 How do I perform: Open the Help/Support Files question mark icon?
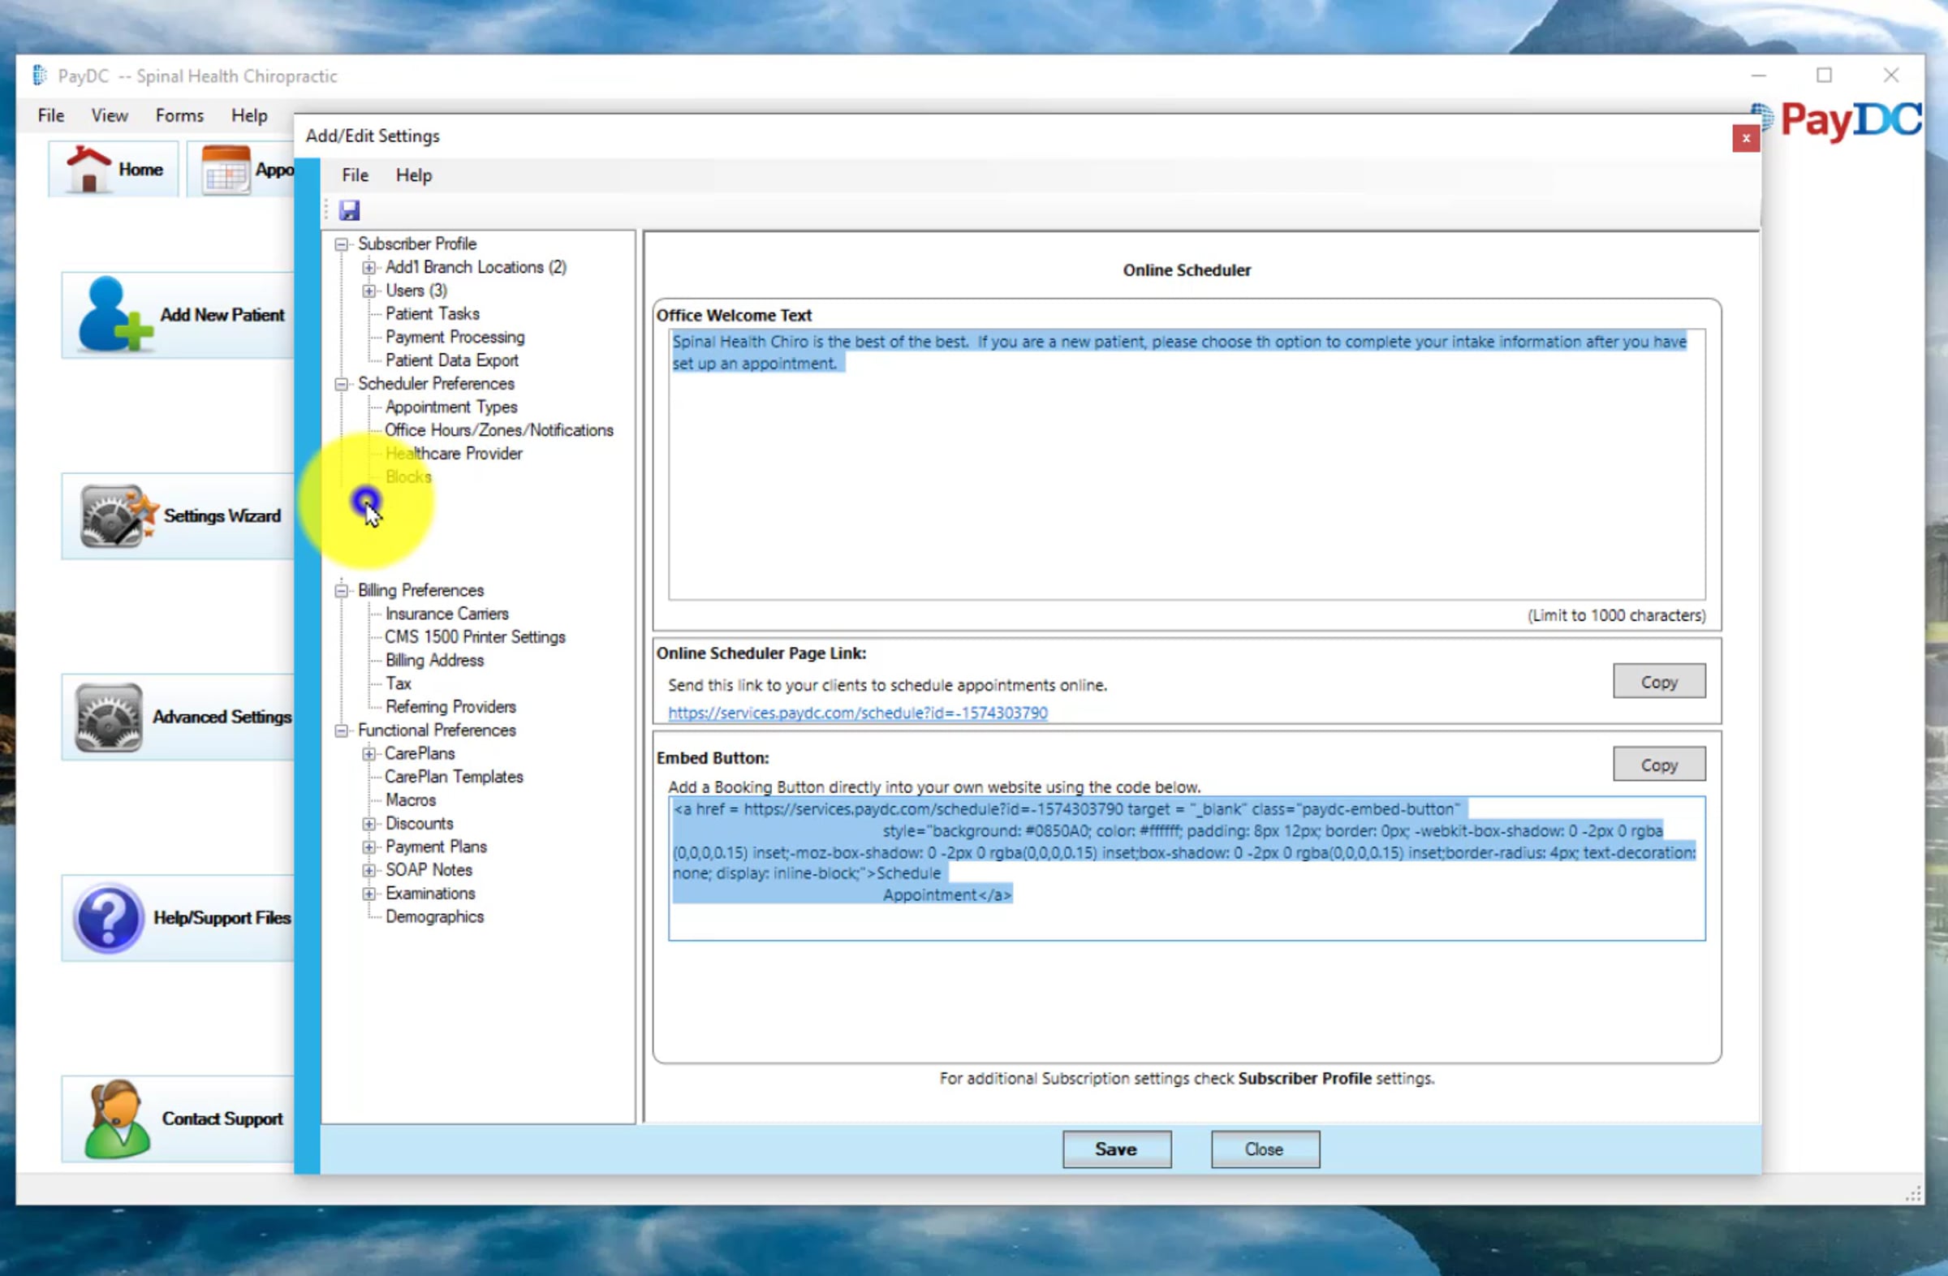108,917
